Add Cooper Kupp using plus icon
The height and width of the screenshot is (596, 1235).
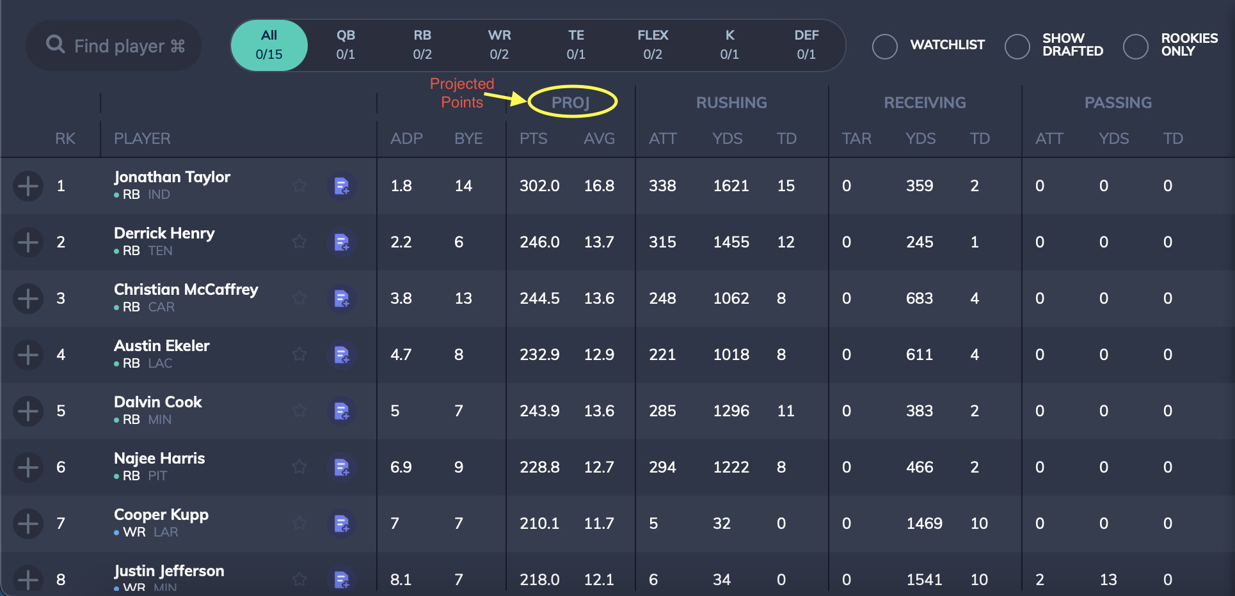pos(28,524)
